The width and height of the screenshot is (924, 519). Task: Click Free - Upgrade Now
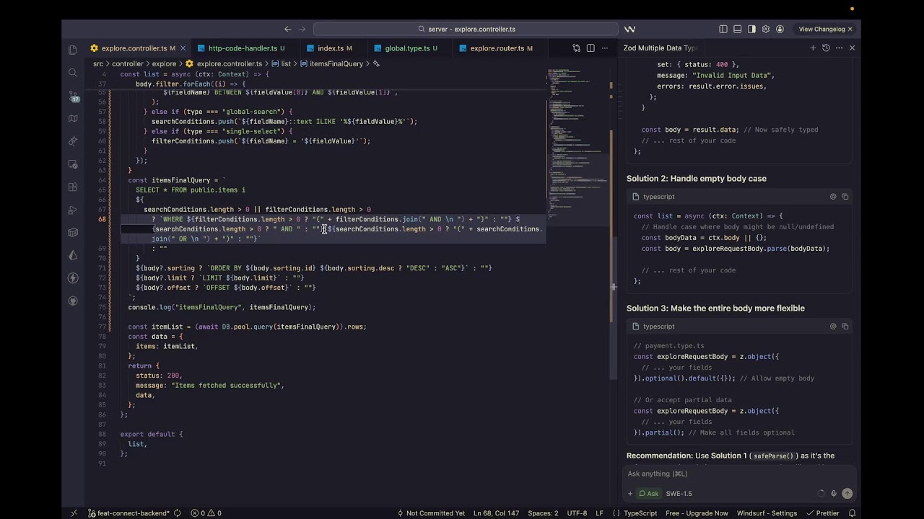[697, 513]
